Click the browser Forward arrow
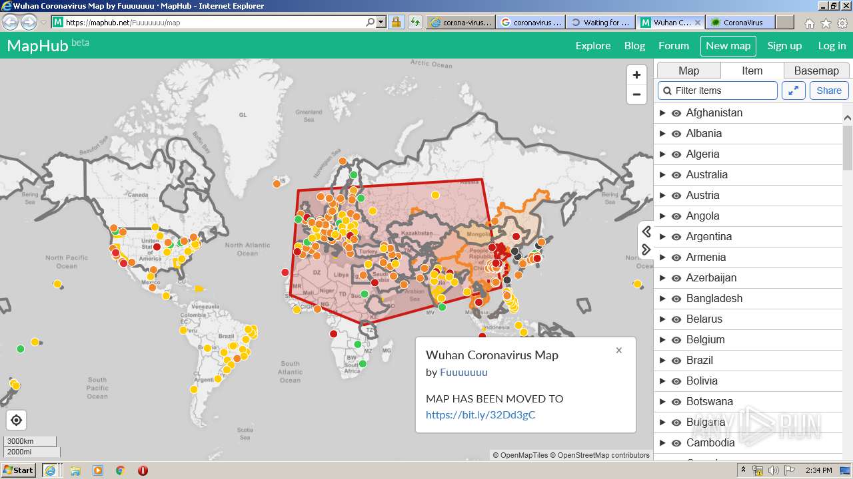The width and height of the screenshot is (853, 479). (29, 22)
